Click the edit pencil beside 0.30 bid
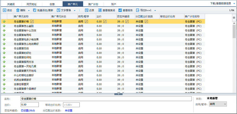 (x=105, y=21)
